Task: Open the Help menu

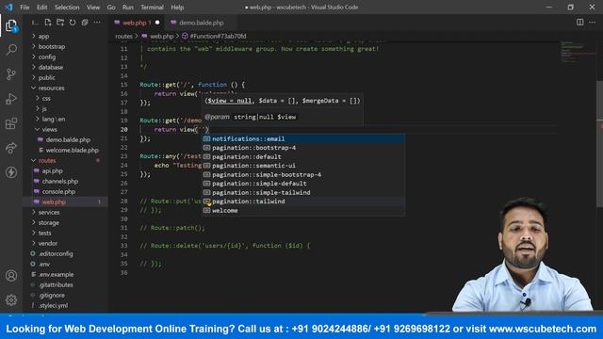Action: (177, 8)
